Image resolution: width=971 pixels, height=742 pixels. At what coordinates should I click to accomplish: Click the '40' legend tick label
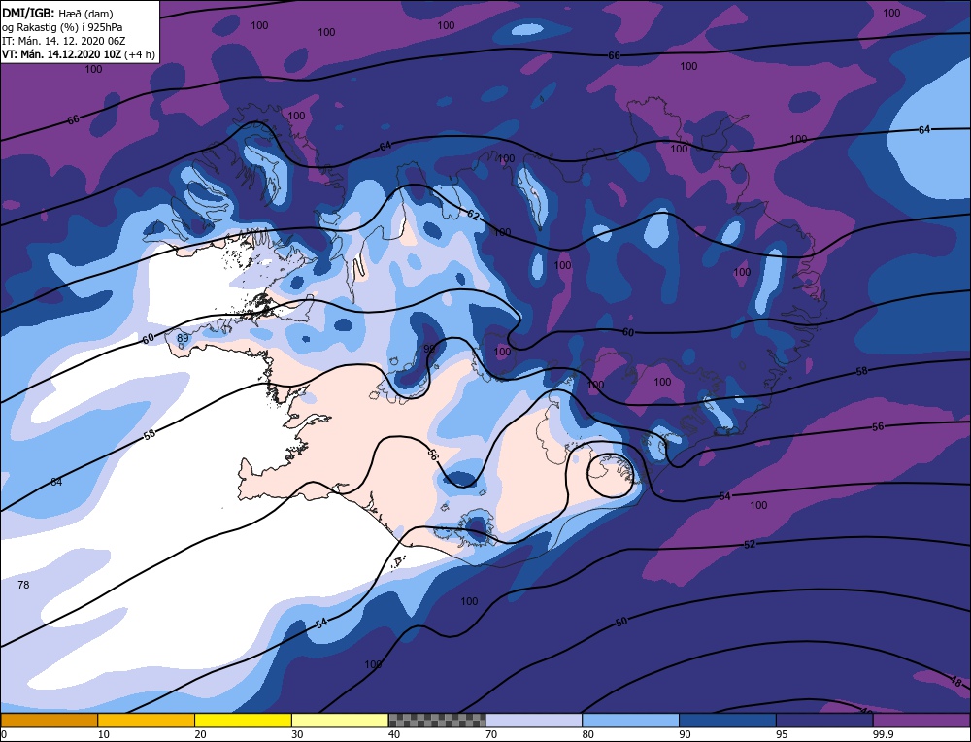pos(394,735)
